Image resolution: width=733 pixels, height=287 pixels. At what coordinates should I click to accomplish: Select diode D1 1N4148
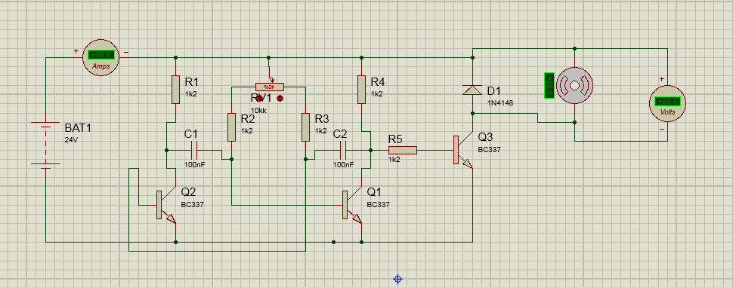tap(472, 90)
